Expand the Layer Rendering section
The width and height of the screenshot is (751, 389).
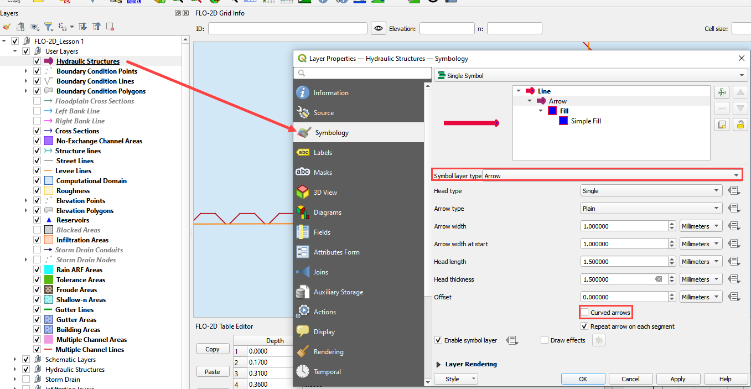(x=439, y=364)
